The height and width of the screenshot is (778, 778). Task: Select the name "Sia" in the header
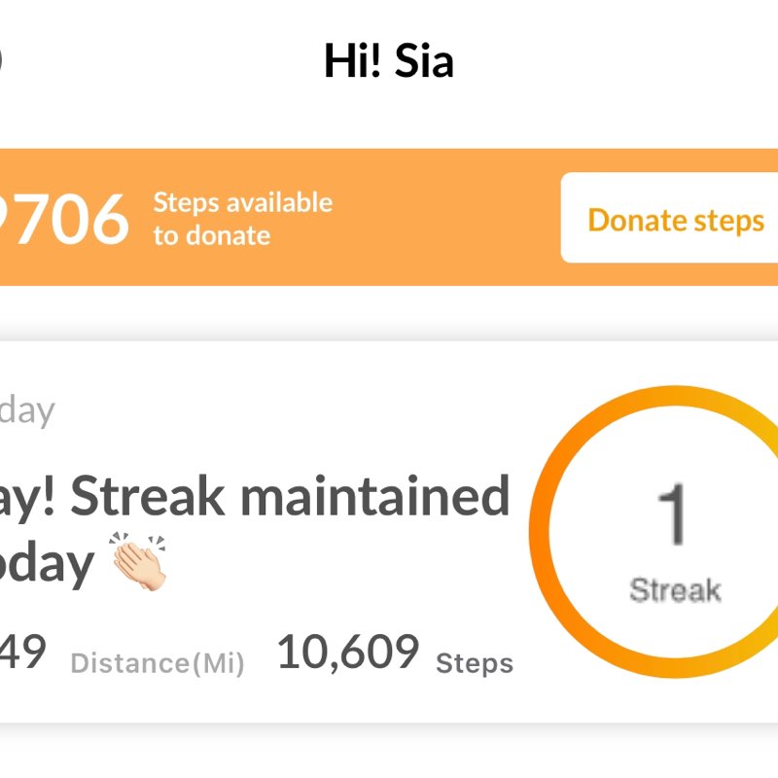[x=424, y=62]
